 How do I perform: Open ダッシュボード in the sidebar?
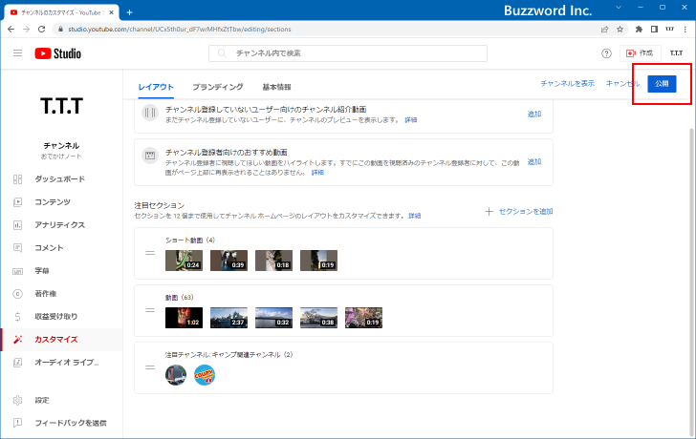[x=61, y=179]
